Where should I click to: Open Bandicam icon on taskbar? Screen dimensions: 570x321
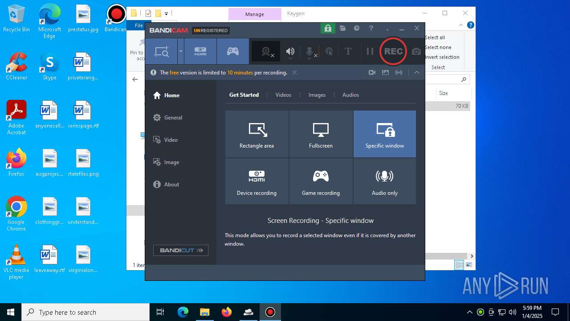pyautogui.click(x=270, y=312)
